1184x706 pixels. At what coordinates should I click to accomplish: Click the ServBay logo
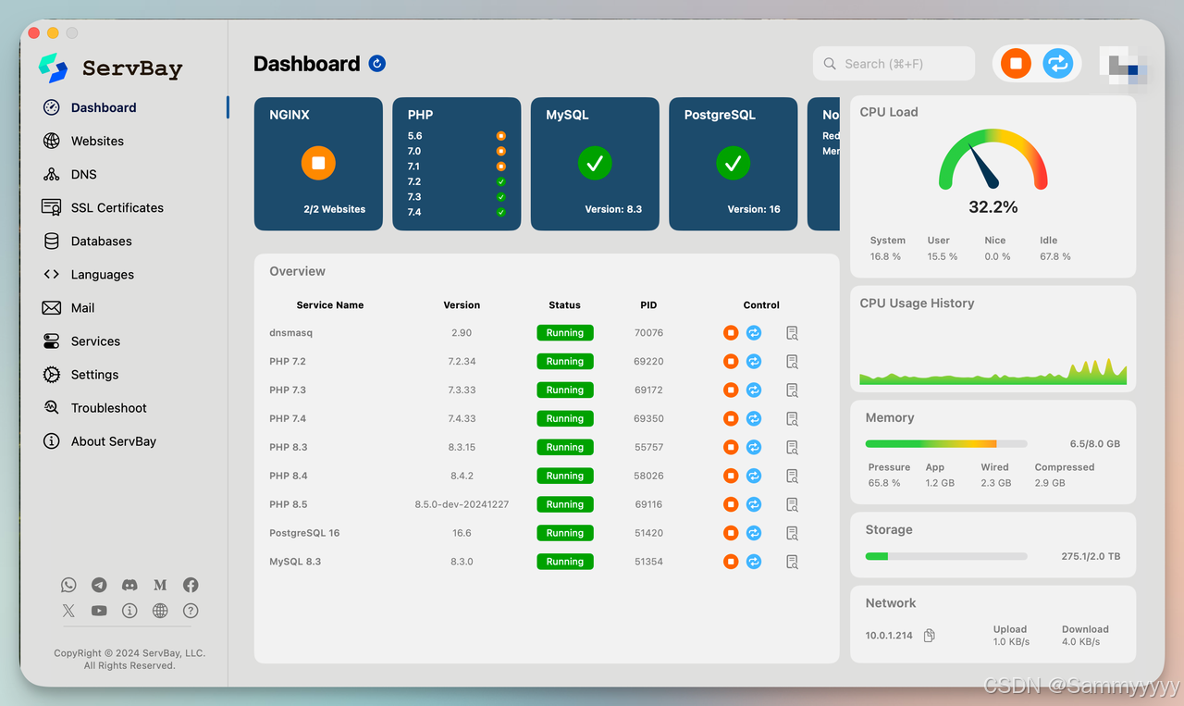(x=110, y=68)
